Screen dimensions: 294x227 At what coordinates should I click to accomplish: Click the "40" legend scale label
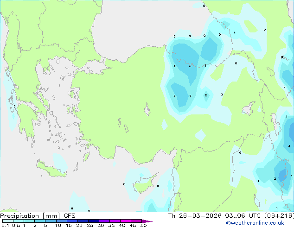tap(122, 225)
